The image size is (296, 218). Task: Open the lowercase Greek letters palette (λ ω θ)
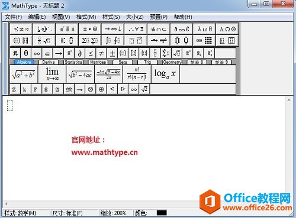(204, 29)
